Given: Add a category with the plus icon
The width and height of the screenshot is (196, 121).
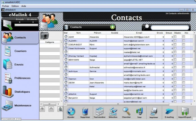Looking at the screenshot, I should (x=42, y=109).
